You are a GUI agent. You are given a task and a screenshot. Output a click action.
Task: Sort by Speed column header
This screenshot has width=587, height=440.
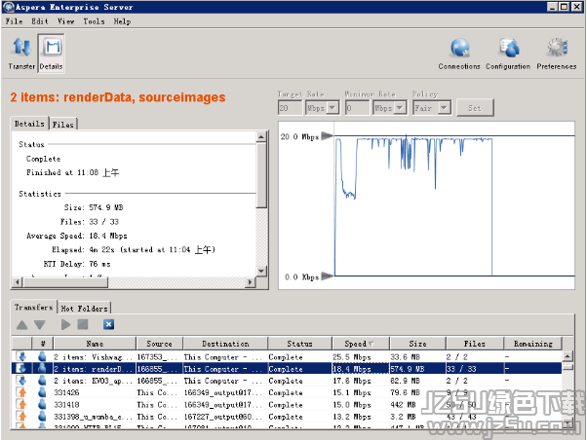pos(360,344)
